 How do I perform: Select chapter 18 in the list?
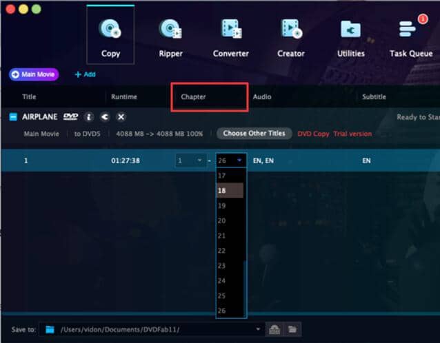tap(230, 191)
